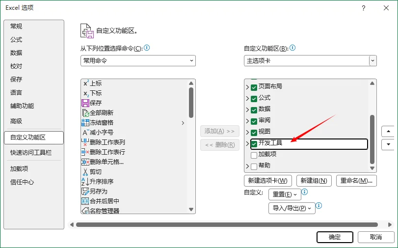Viewport: 398px width, 248px height.
Task: Expand the 公式 tree node in ribbon list
Action: [x=247, y=98]
